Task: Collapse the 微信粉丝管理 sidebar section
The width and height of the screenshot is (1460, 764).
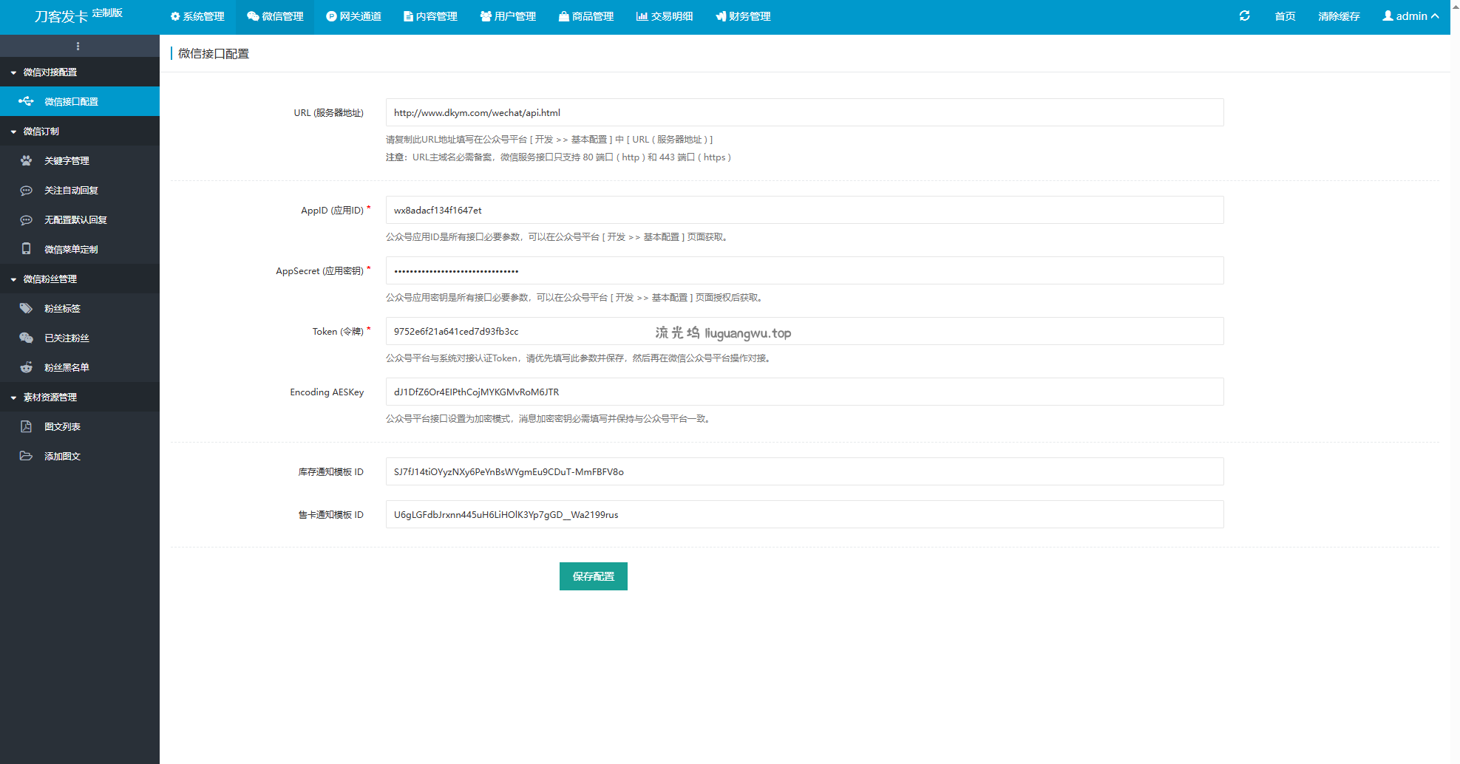Action: 50,279
